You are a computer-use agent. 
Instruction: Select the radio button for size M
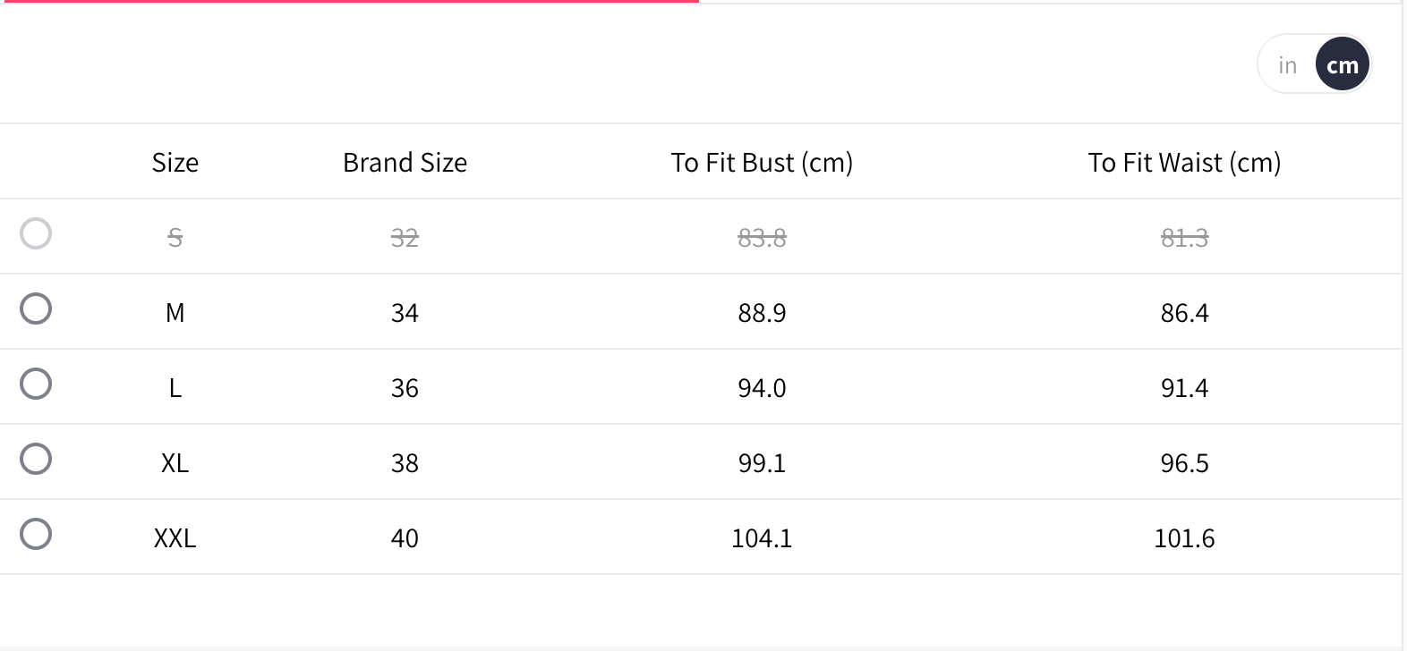(x=36, y=309)
